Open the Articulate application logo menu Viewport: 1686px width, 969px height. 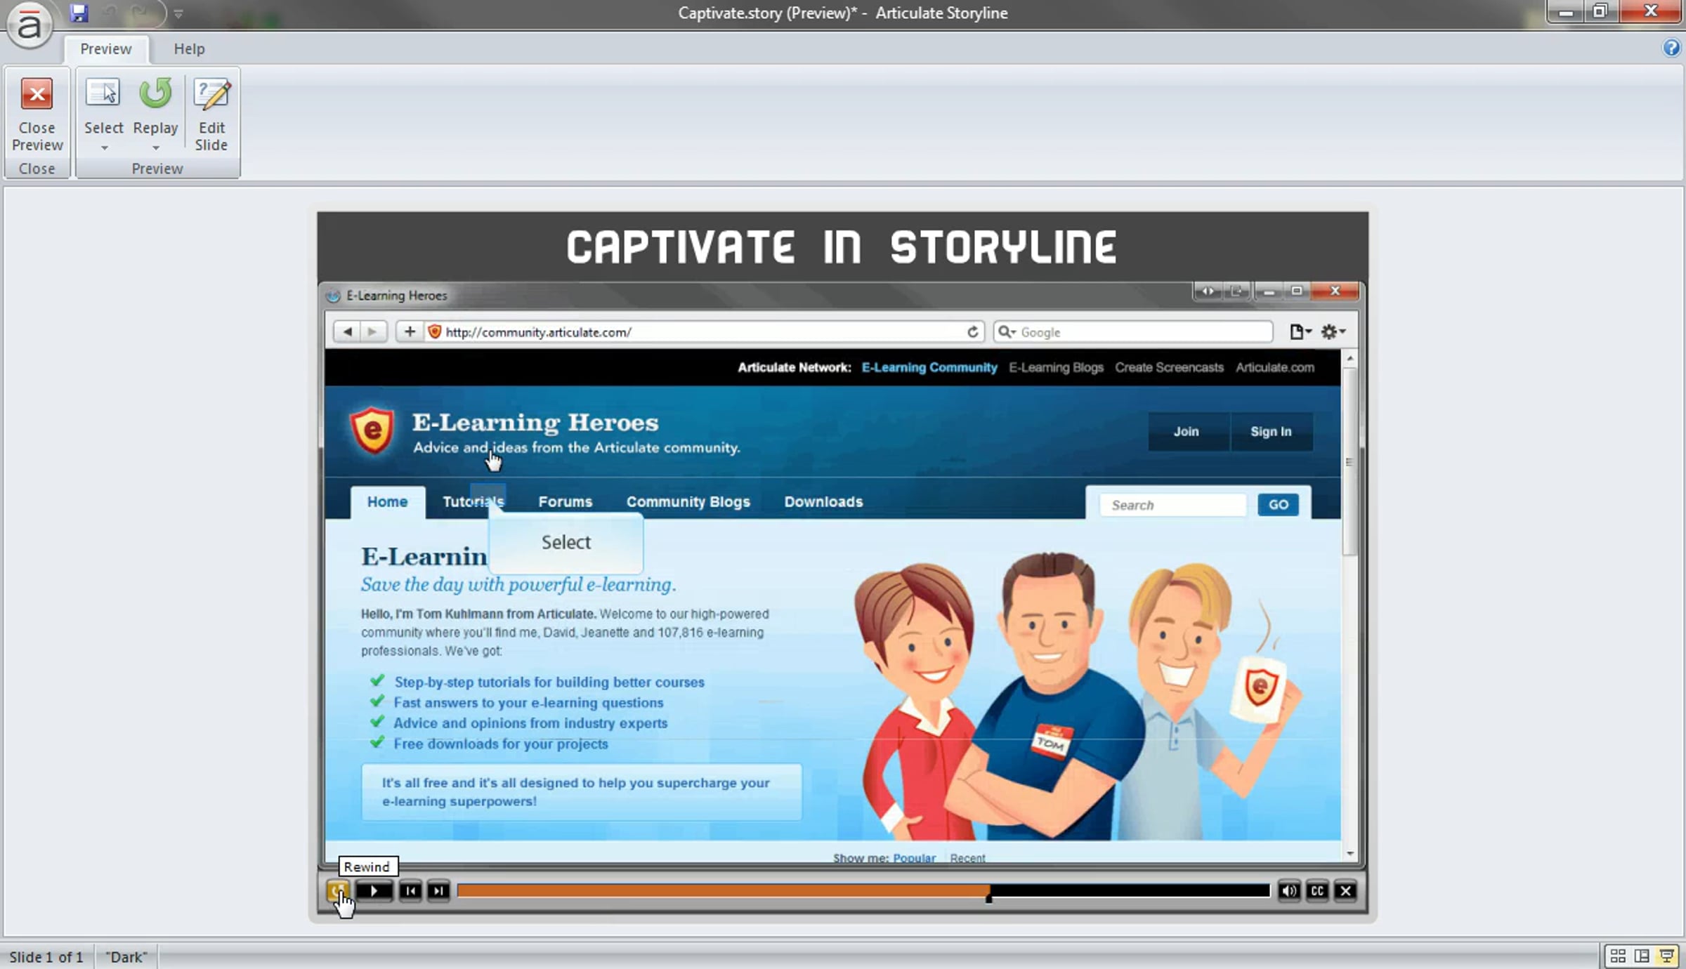coord(29,25)
